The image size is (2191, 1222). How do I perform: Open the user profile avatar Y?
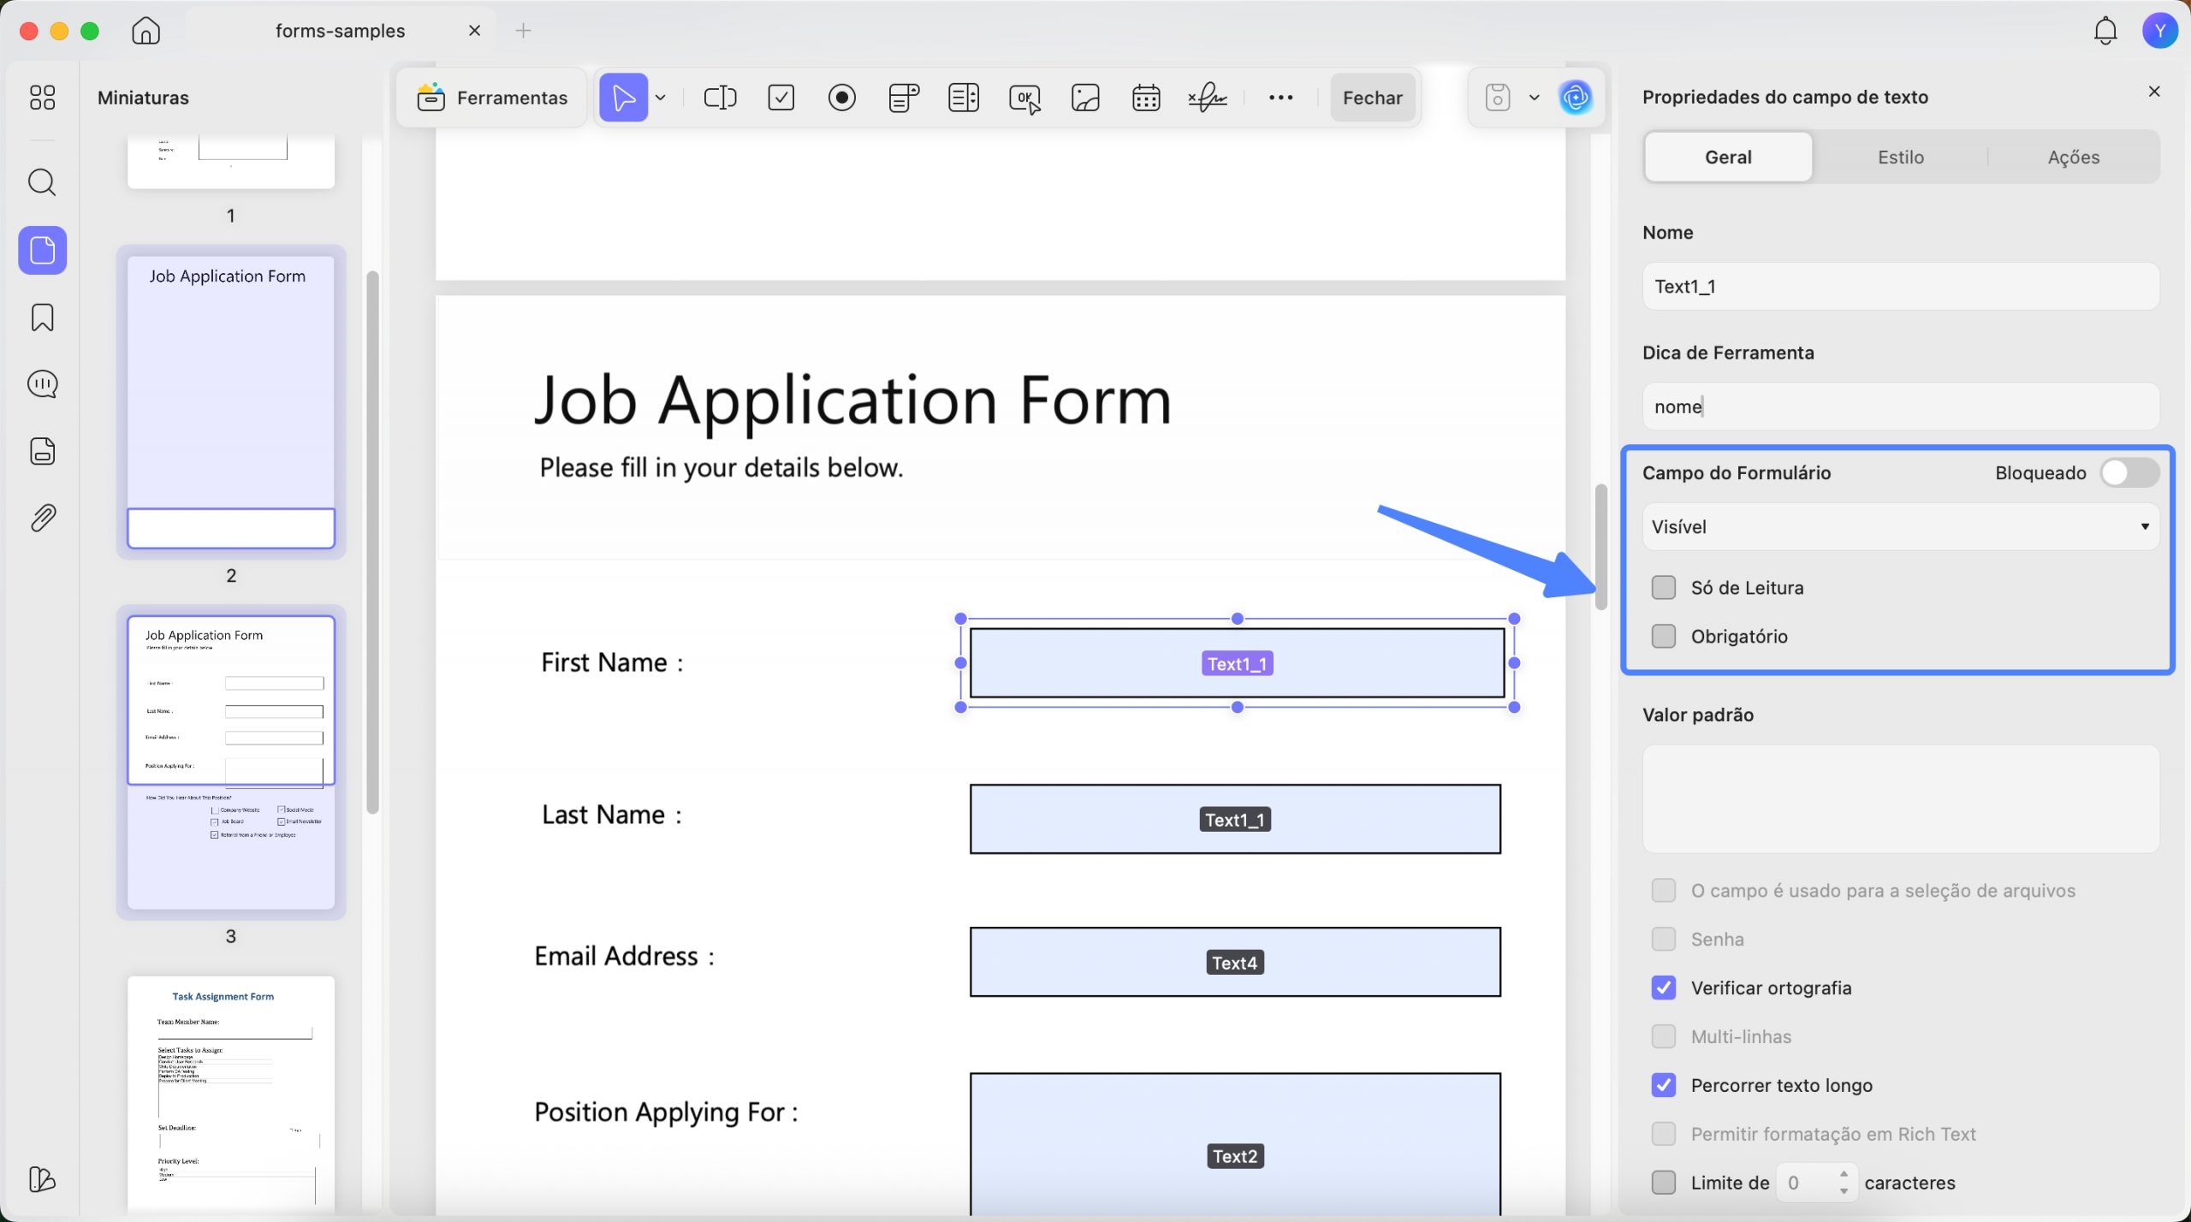coord(2159,32)
